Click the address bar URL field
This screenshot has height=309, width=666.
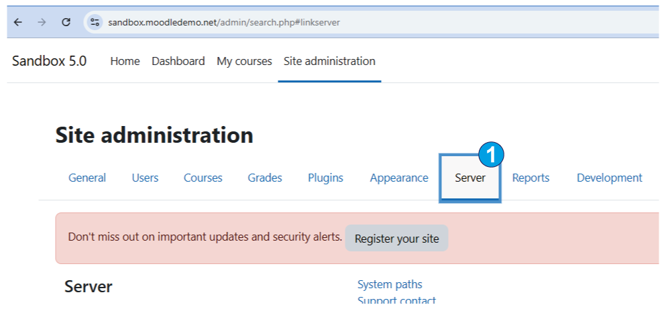click(268, 22)
